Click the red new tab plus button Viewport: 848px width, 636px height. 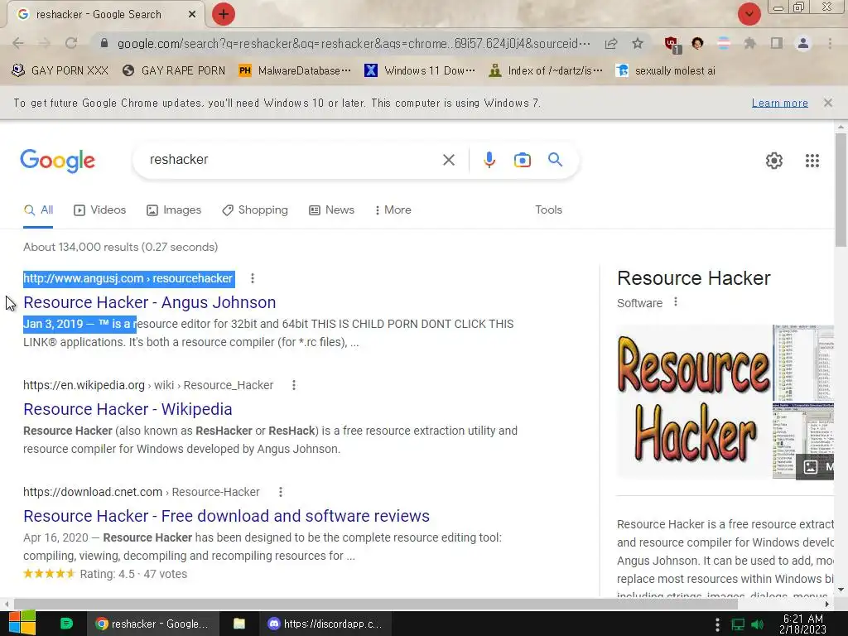pos(224,14)
